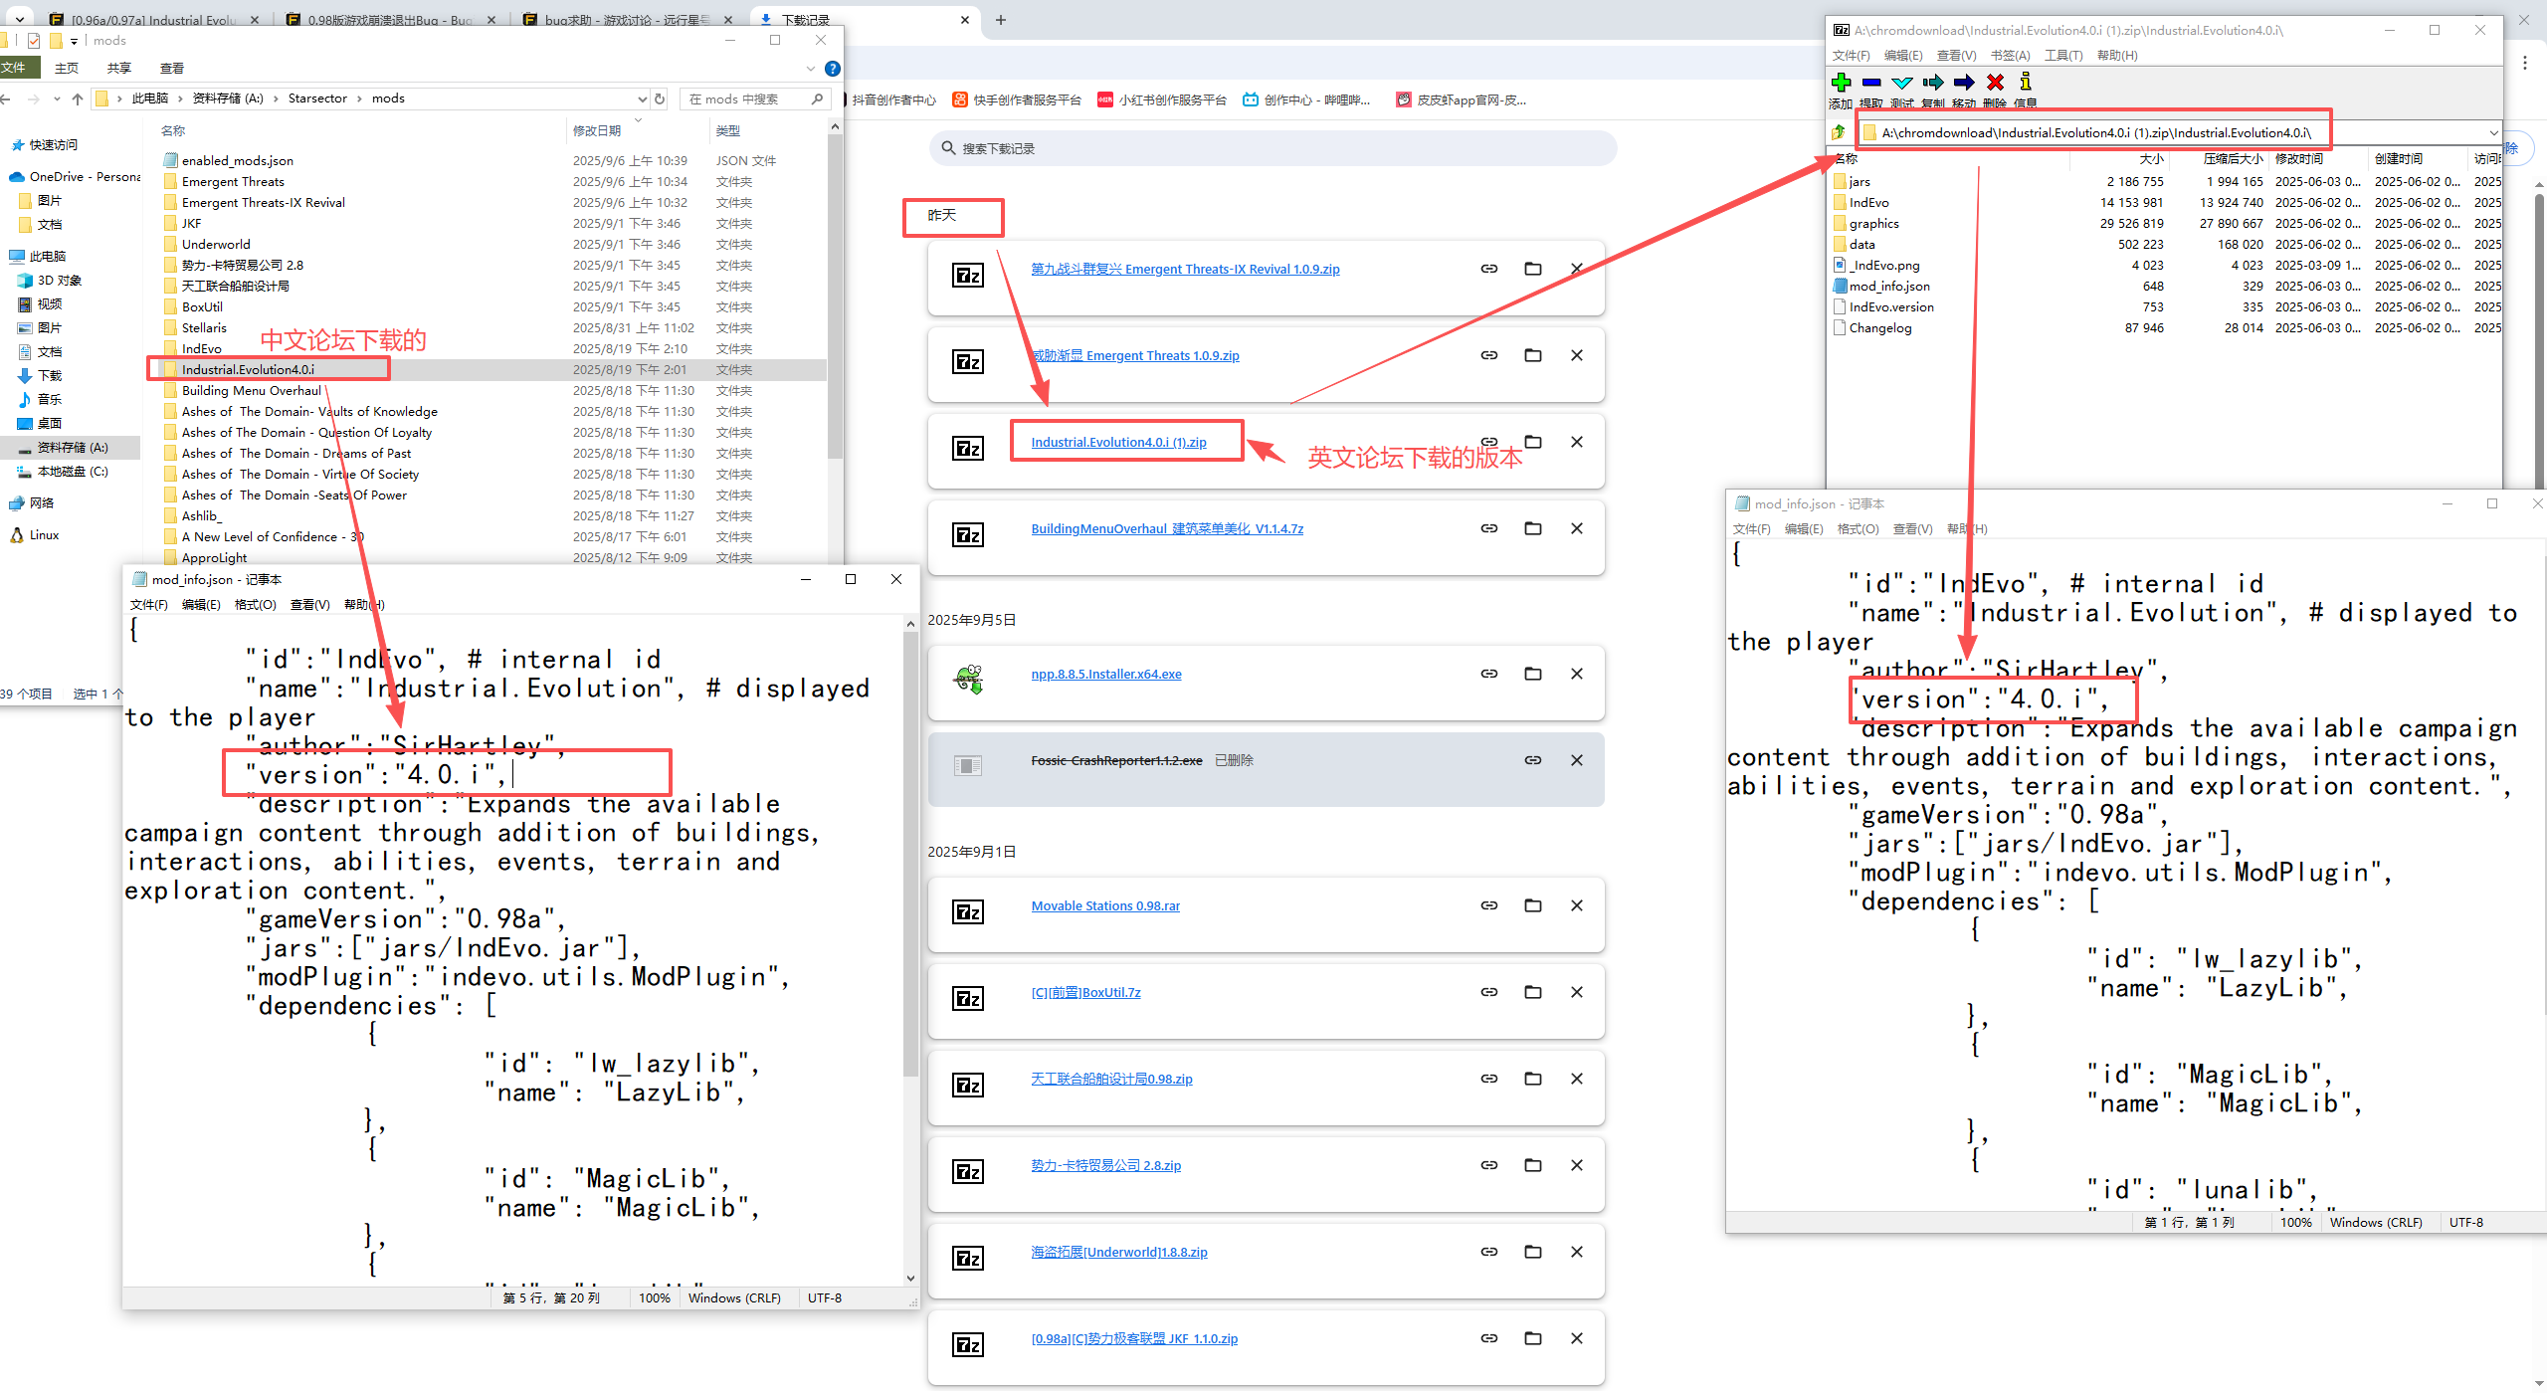2547x1393 pixels.
Task: Click Explorer refresh button beside address bar
Action: [x=659, y=99]
